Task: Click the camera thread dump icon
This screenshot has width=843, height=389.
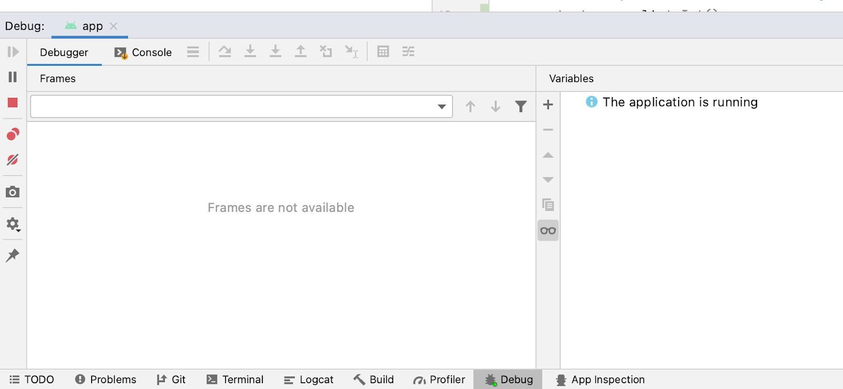Action: click(13, 192)
